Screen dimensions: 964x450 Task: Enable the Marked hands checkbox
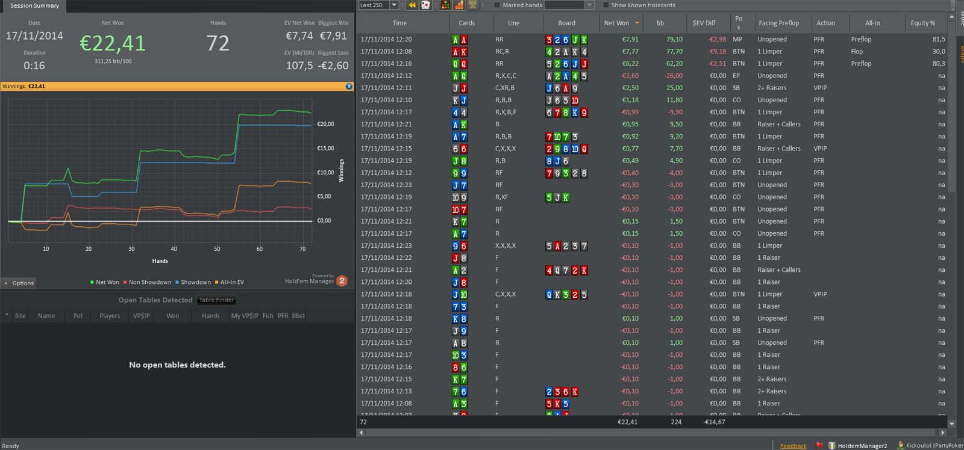[x=497, y=5]
